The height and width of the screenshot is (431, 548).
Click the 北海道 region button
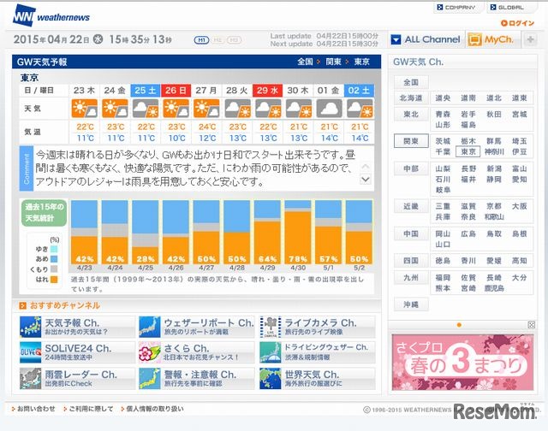click(x=411, y=98)
